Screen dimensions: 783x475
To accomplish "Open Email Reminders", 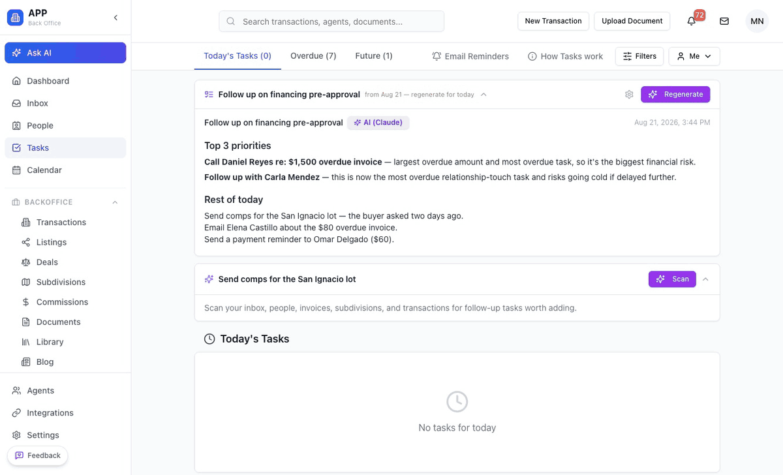I will pyautogui.click(x=470, y=56).
